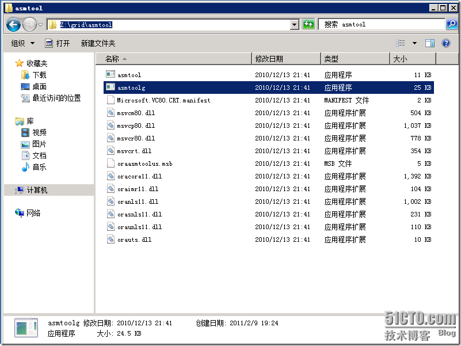Sort by 名称 column header

173,59
